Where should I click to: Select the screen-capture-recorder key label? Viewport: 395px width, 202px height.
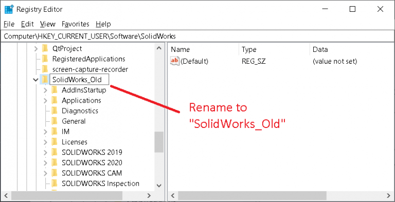tap(90, 69)
